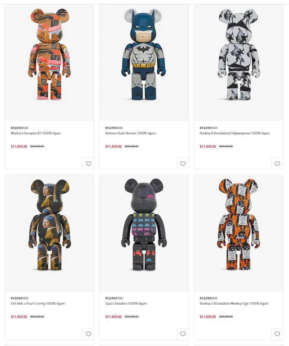
Task: Open Space Invaders 1000% figure title
Action: coord(126,303)
